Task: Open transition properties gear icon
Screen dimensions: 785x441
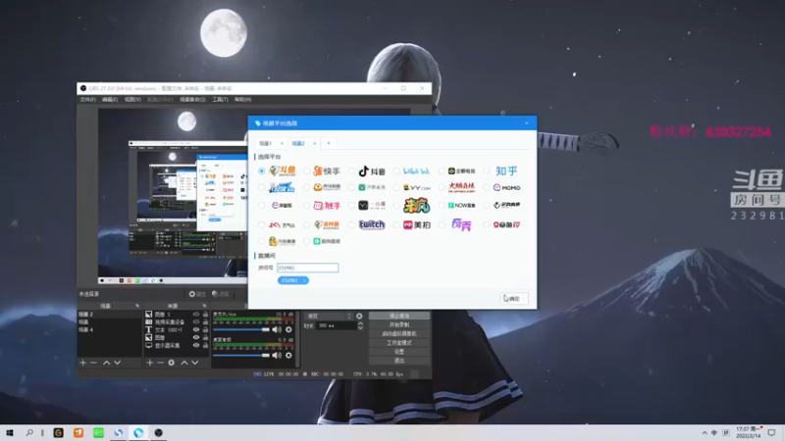Action: pyautogui.click(x=359, y=316)
